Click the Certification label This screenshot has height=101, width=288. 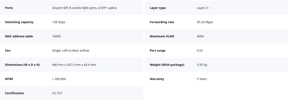pyautogui.click(x=15, y=93)
